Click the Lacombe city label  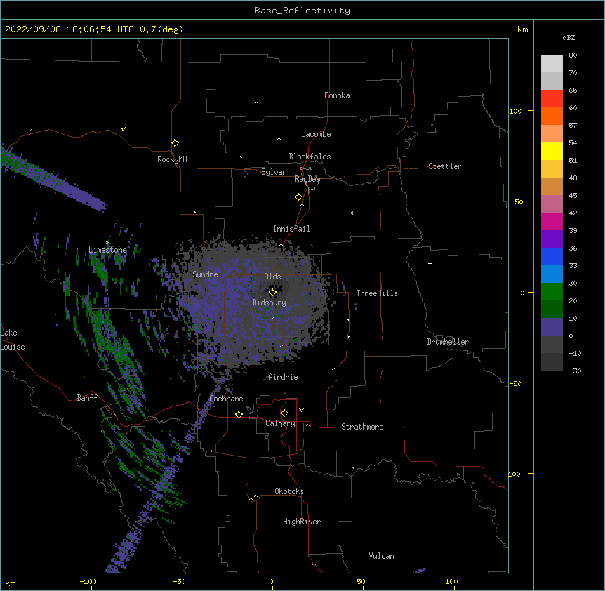(x=316, y=134)
